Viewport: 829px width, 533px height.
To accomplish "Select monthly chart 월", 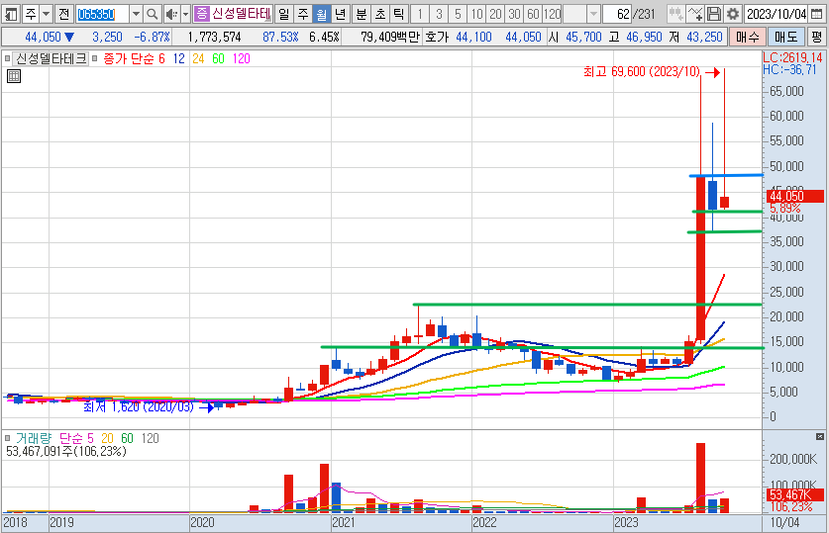I will pos(322,14).
